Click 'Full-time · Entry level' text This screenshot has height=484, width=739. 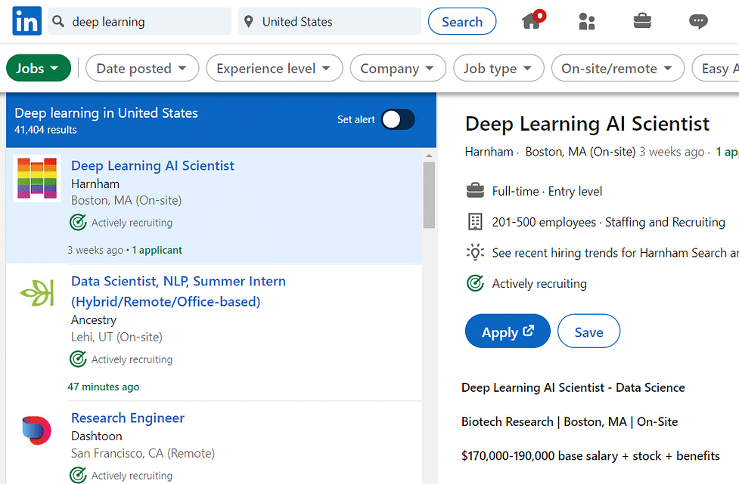coord(547,191)
